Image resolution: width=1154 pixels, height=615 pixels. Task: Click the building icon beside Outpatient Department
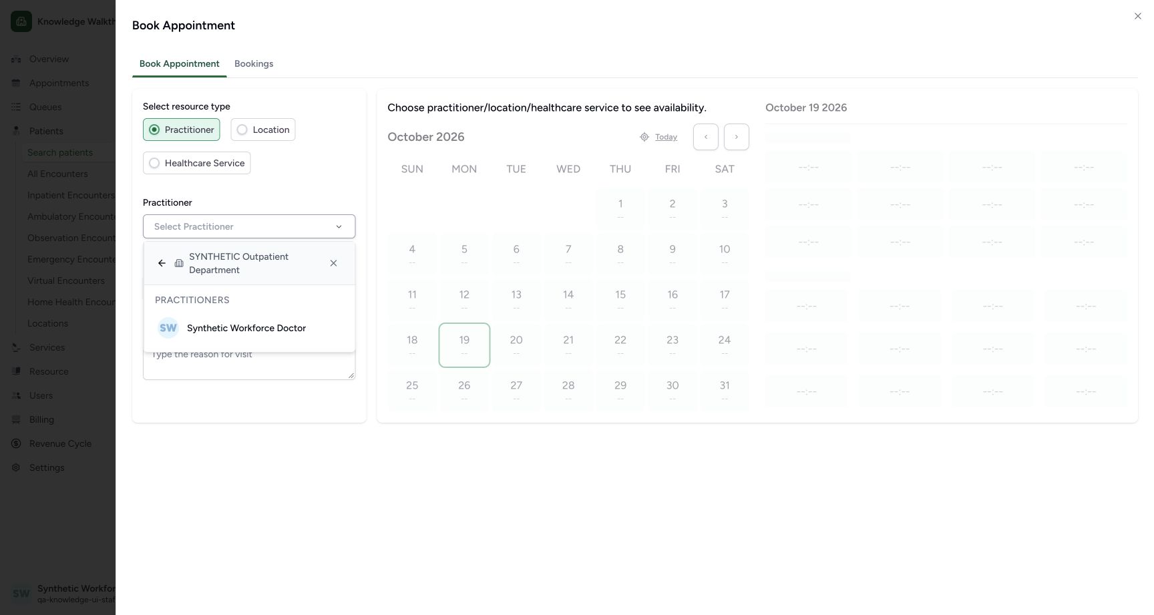tap(179, 263)
